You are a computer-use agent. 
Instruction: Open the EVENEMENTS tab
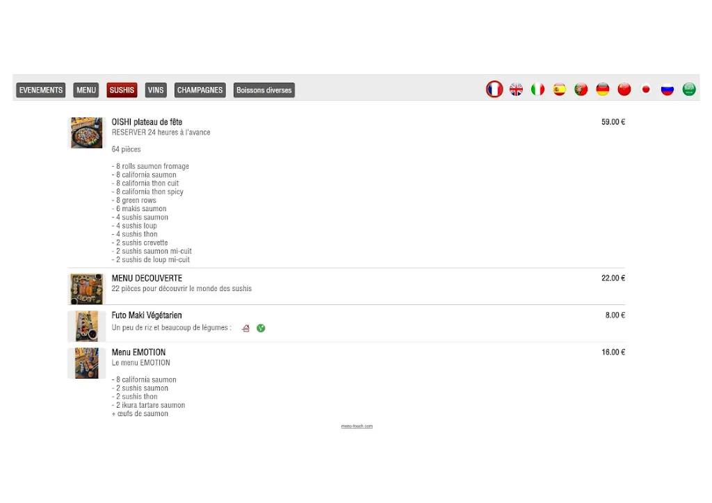tap(41, 90)
